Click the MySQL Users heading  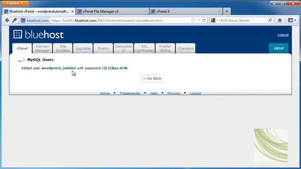tap(40, 60)
